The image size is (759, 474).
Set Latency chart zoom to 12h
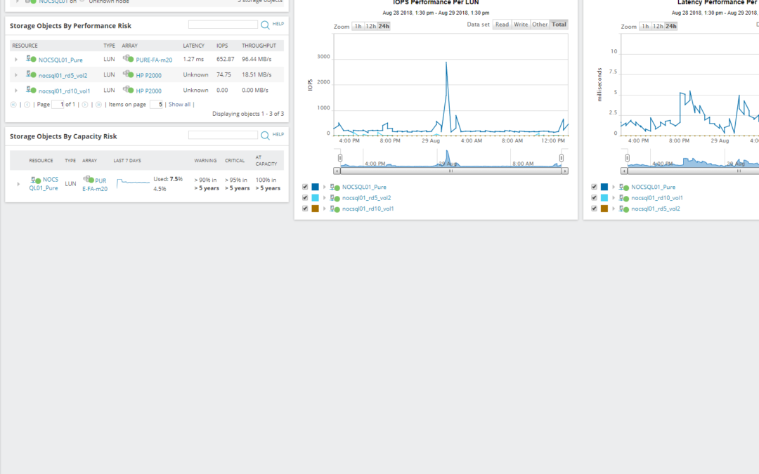coord(658,26)
